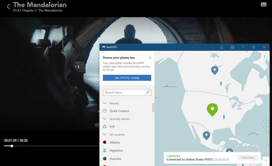Click the S1:E1 Chapter 1 episode subtitle
This screenshot has height=166, width=272.
pos(38,10)
